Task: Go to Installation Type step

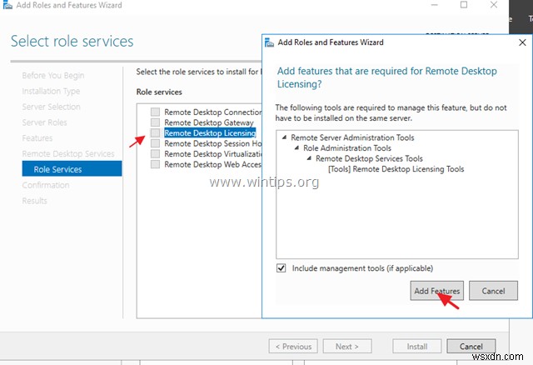Action: tap(51, 91)
